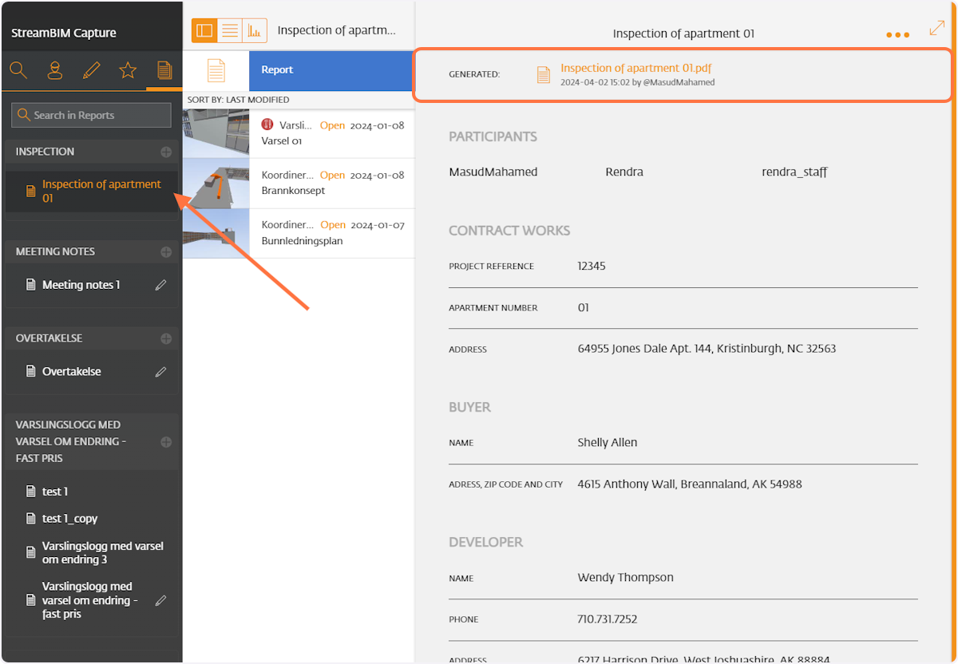This screenshot has height=664, width=958.
Task: Switch to bar chart view icon
Action: tap(255, 30)
